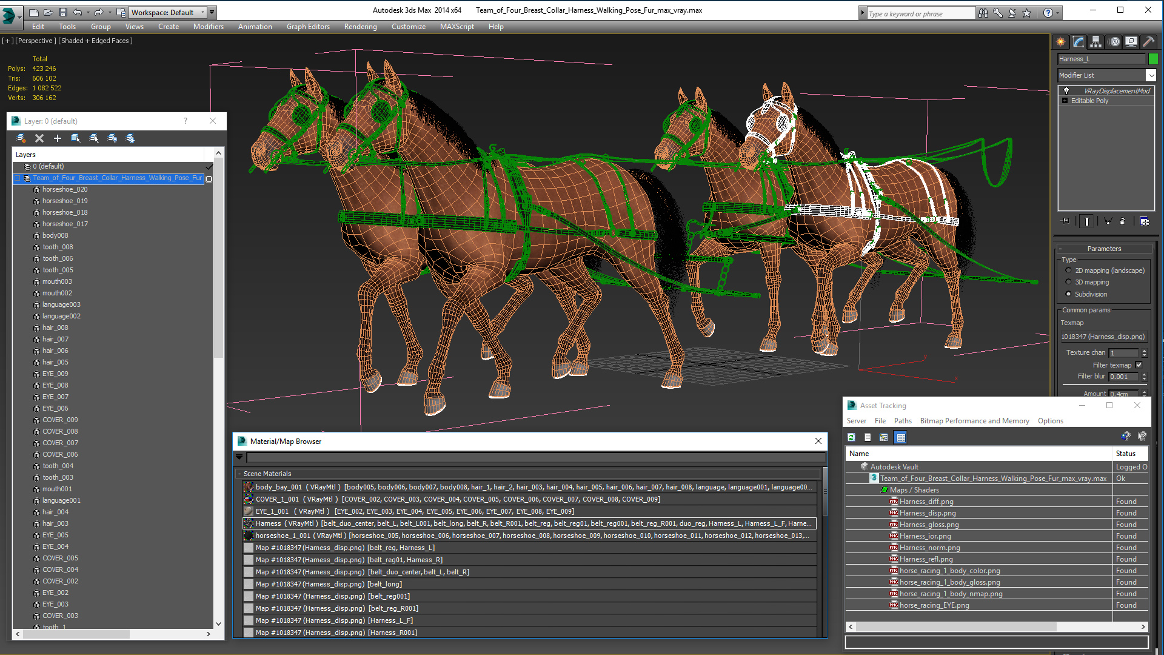Open the Rendering menu
The image size is (1164, 655).
click(x=361, y=27)
